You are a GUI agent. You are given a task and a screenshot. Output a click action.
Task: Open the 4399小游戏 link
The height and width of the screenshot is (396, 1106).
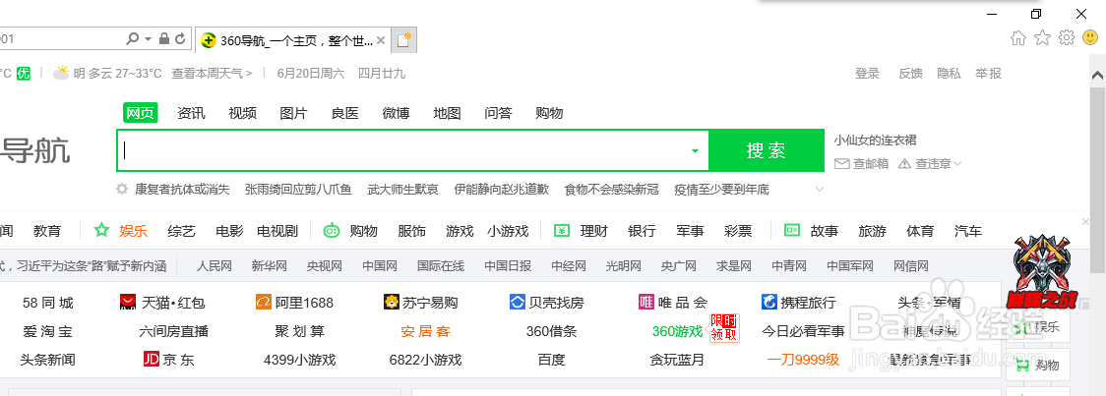pos(300,360)
